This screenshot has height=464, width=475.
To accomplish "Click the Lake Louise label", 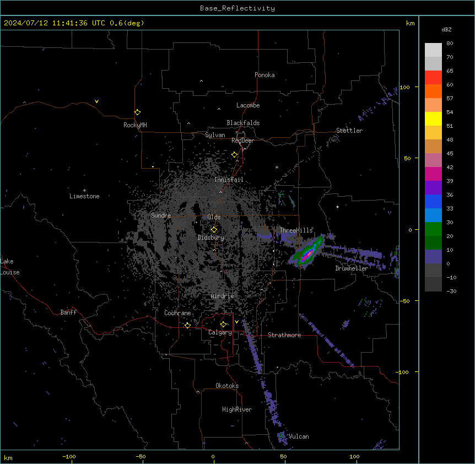I will click(10, 267).
